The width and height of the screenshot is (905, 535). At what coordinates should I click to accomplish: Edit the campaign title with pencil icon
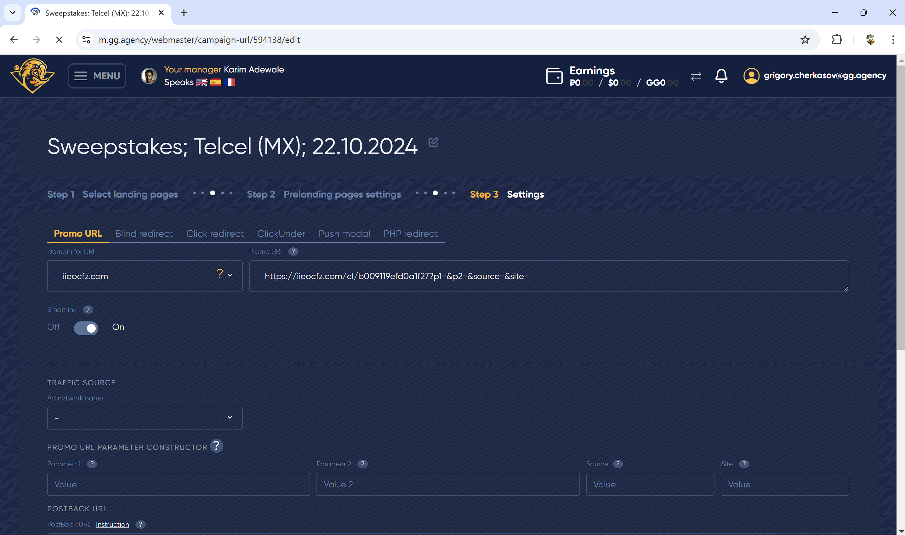[x=433, y=142]
